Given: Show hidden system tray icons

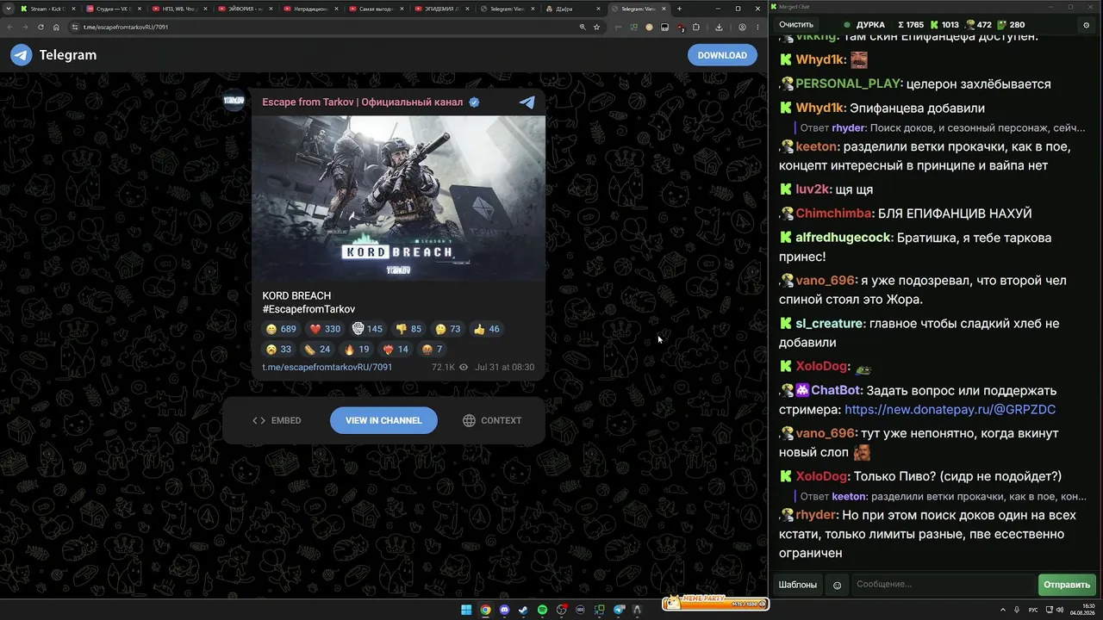Looking at the screenshot, I should (1004, 610).
